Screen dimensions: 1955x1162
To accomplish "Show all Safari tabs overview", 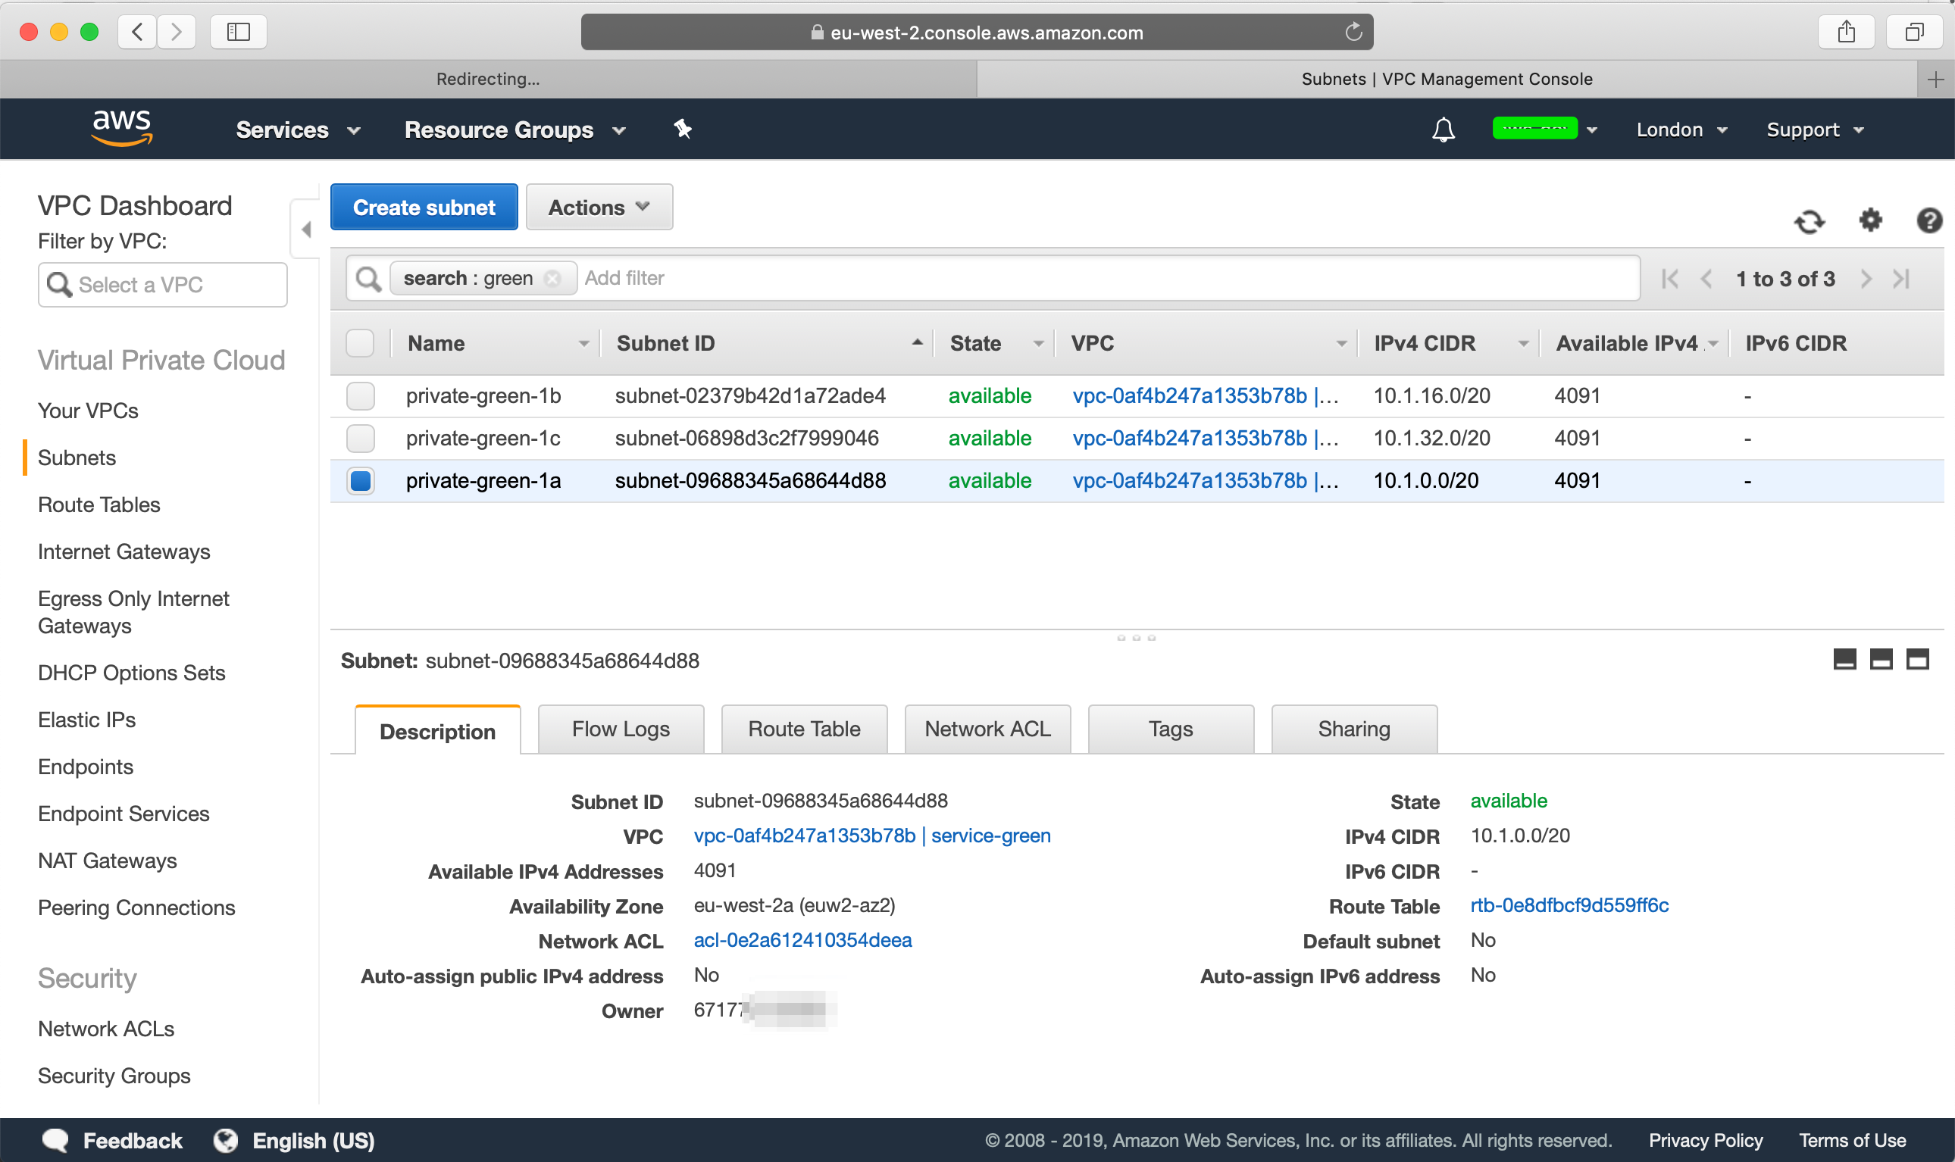I will pos(1914,32).
